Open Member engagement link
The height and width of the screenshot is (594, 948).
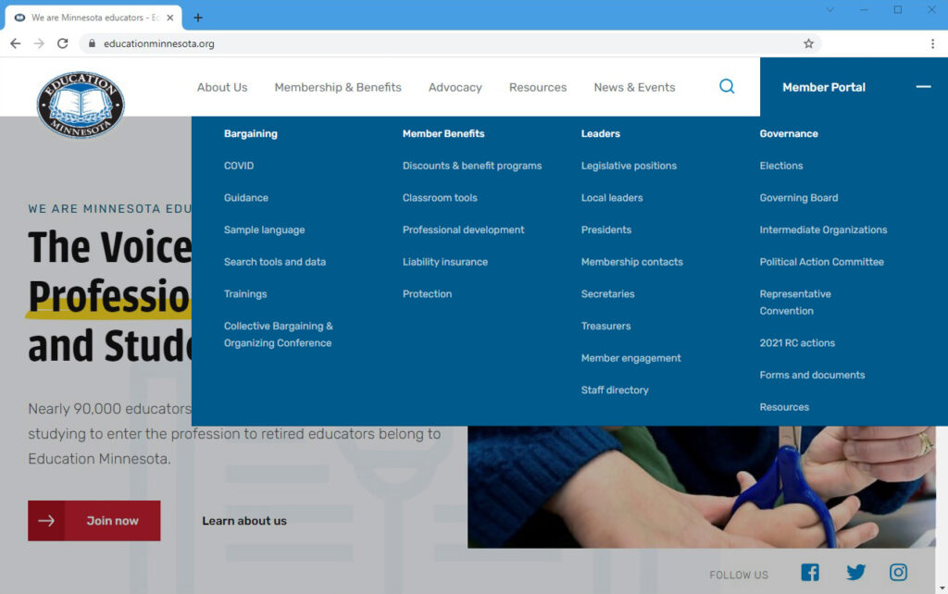[x=631, y=358]
